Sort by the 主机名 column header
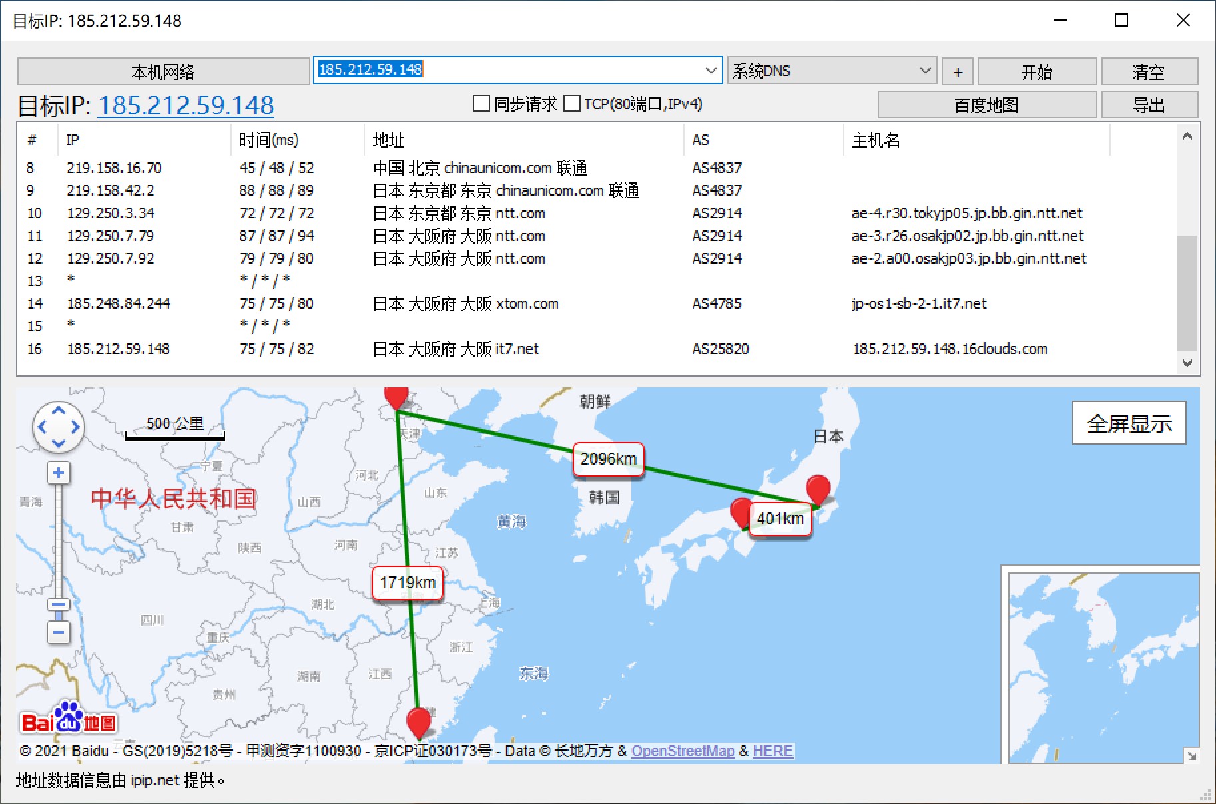 click(977, 140)
